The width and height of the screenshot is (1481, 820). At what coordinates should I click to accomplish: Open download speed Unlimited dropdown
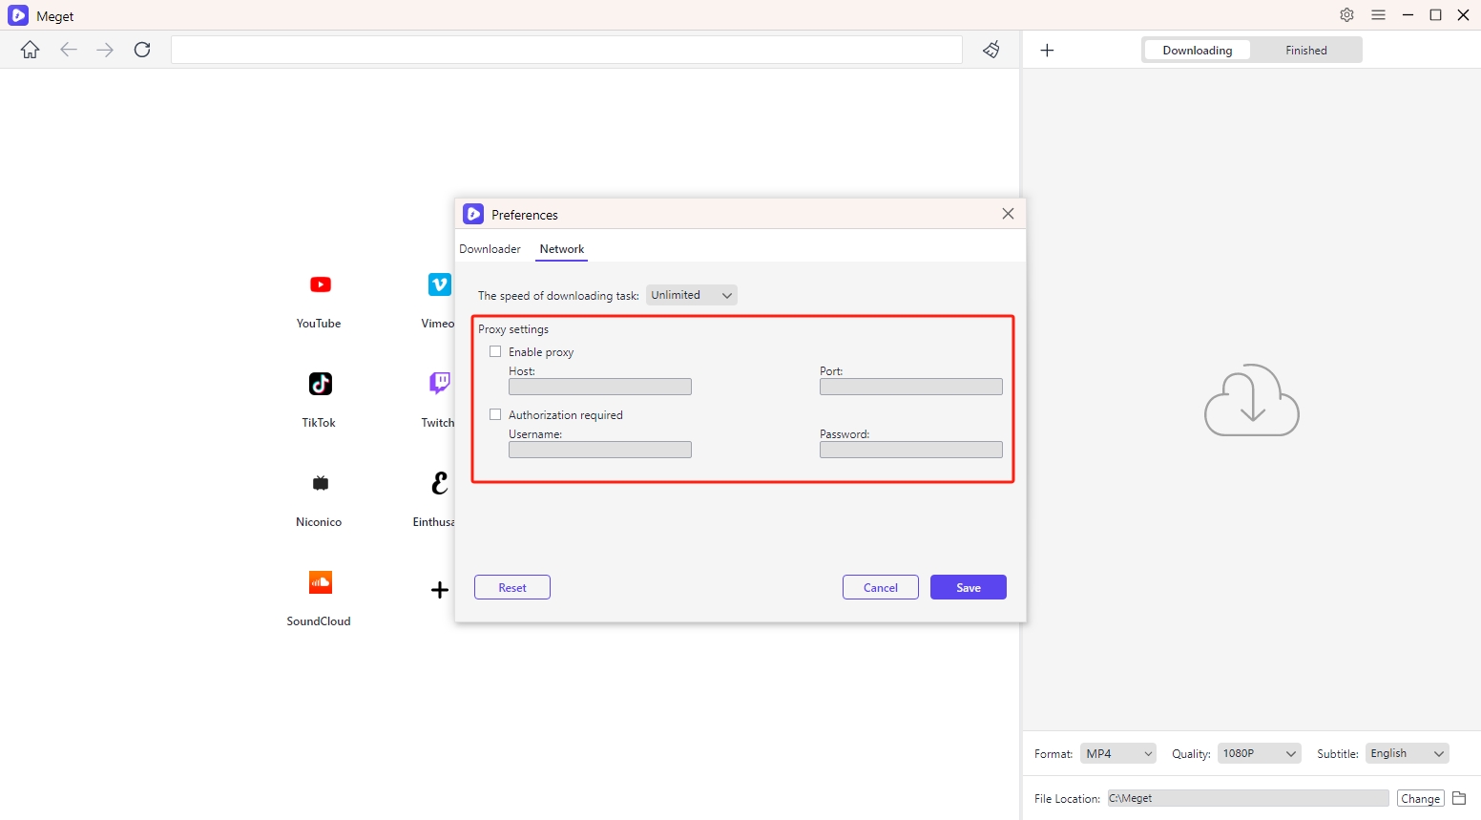click(x=692, y=295)
